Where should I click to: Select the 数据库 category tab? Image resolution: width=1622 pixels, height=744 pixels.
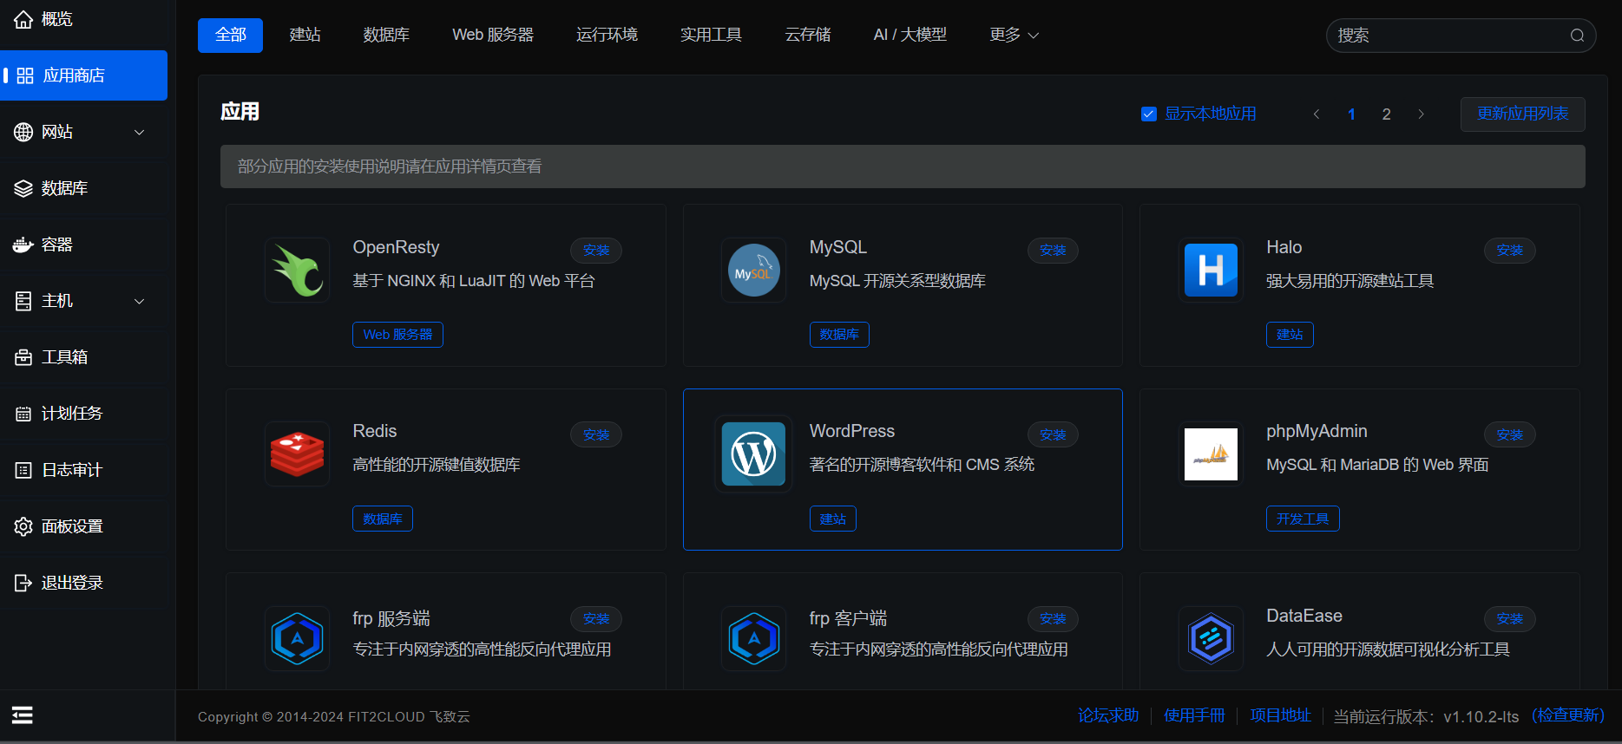[x=386, y=35]
